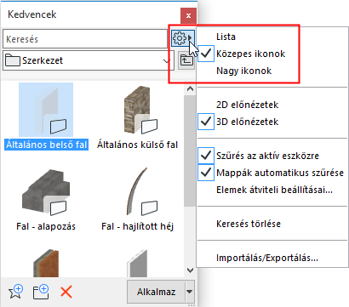This screenshot has height=307, width=349.
Task: Toggle 3D előnézetek option
Action: (x=247, y=122)
